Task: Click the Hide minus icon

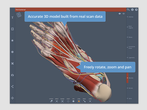Action: (x=73, y=101)
